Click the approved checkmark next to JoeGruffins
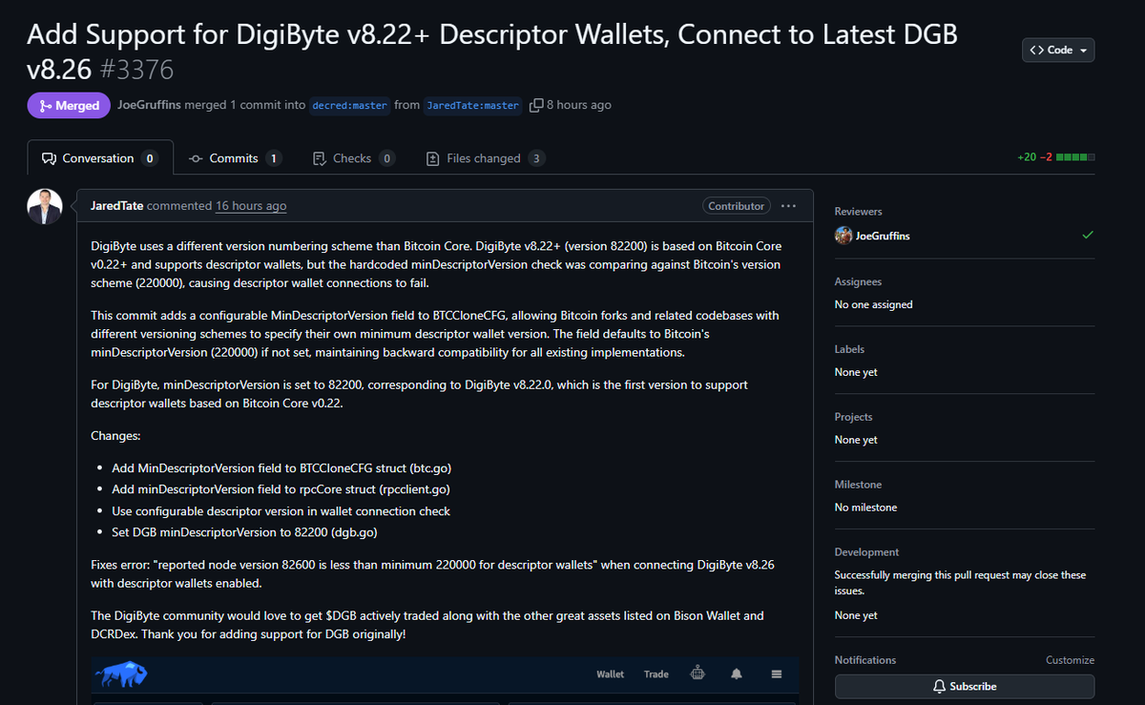Screen dimensions: 1145x705 point(1088,235)
